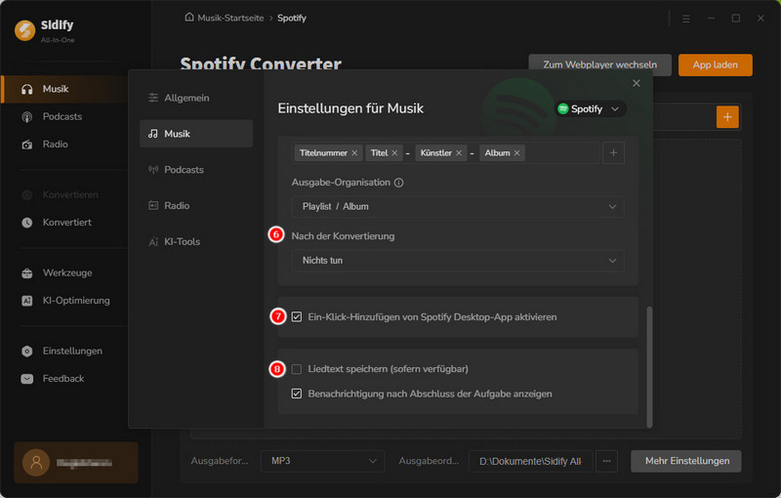
Task: Open the Nichts tun dropdown
Action: point(458,261)
